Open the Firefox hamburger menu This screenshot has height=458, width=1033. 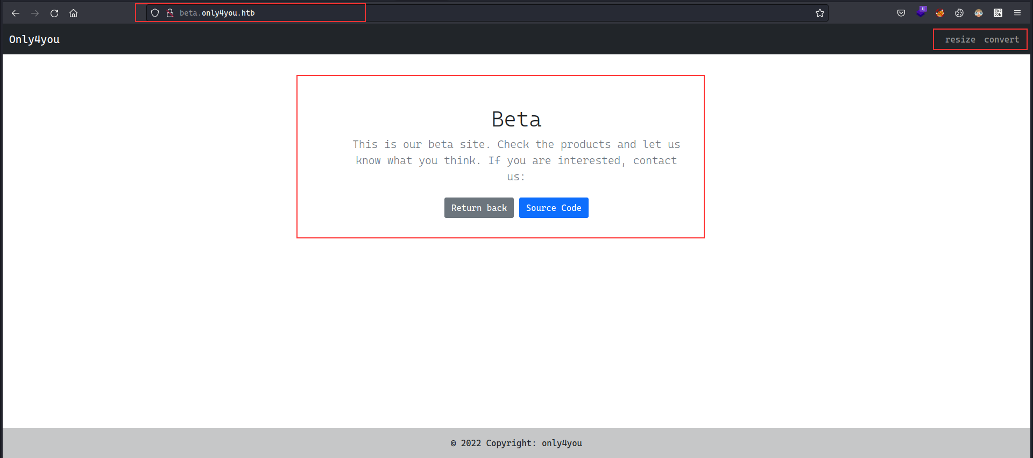pyautogui.click(x=1017, y=13)
